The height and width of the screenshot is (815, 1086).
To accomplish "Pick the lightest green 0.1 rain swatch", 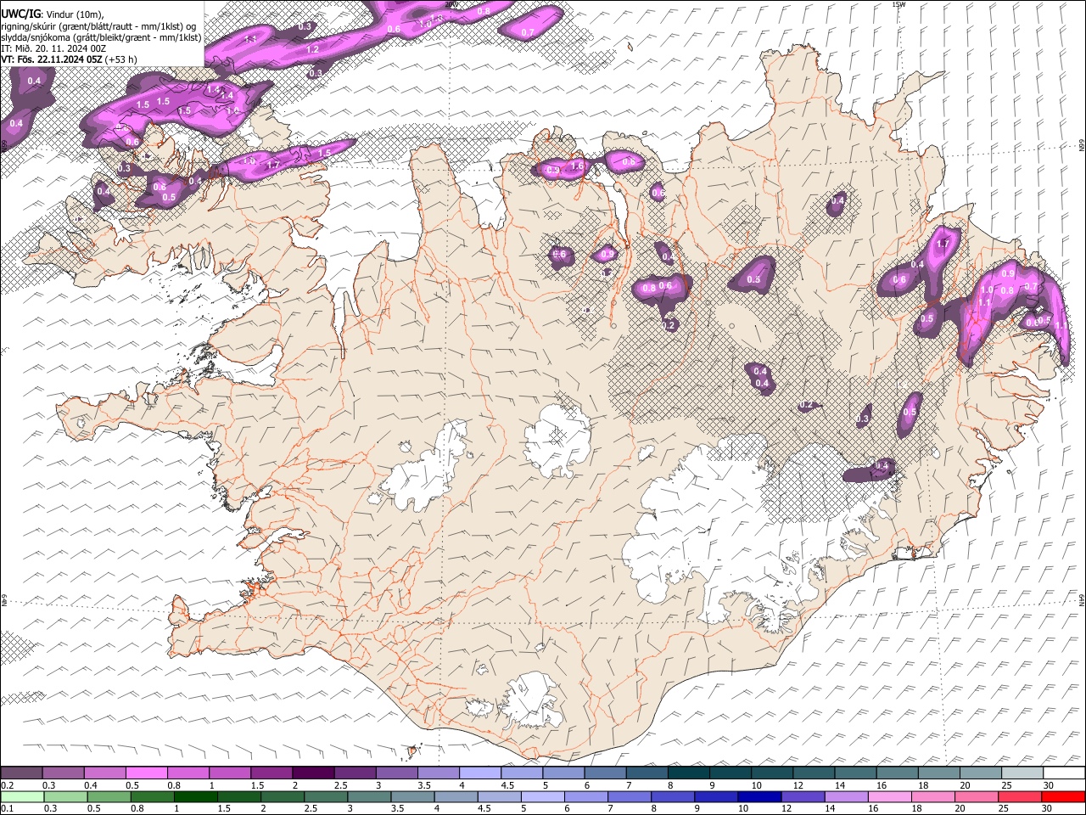I will click(21, 796).
